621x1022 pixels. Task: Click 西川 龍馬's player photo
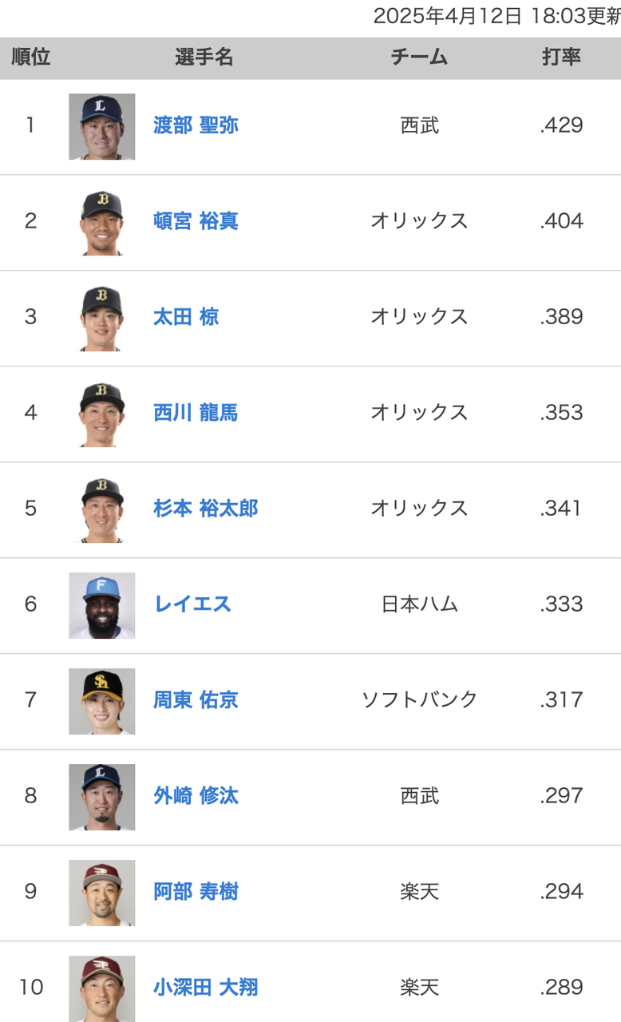click(101, 414)
